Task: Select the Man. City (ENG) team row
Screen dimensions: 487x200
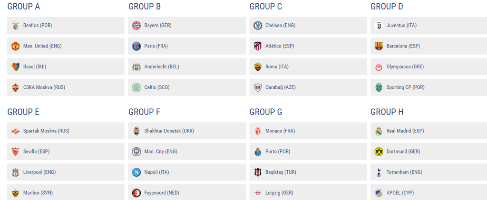Action: coord(187,152)
